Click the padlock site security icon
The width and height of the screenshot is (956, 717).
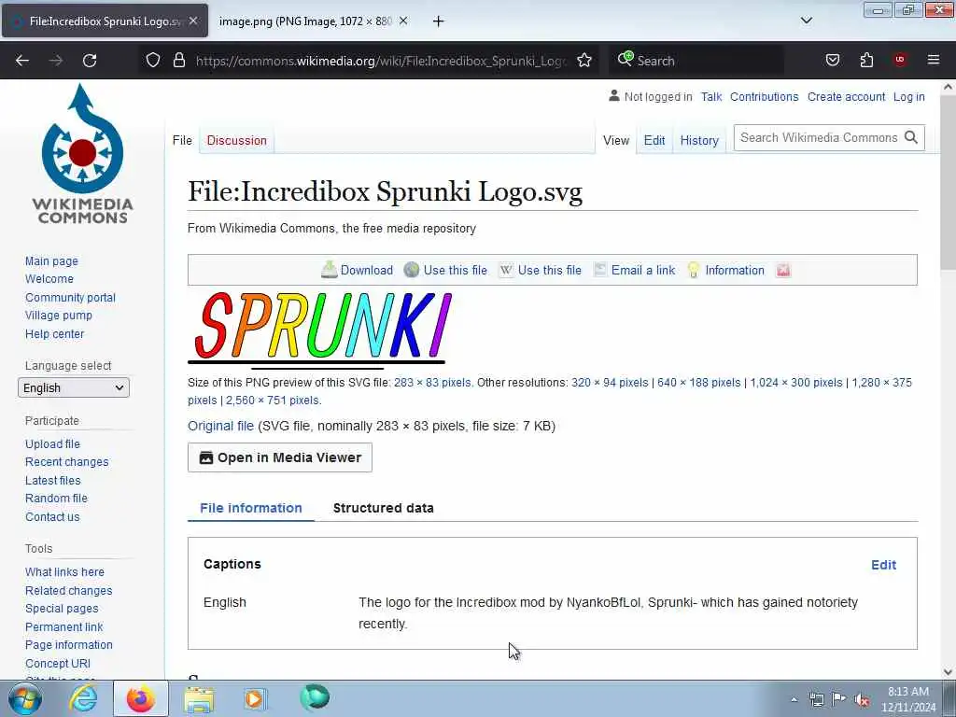tap(178, 61)
